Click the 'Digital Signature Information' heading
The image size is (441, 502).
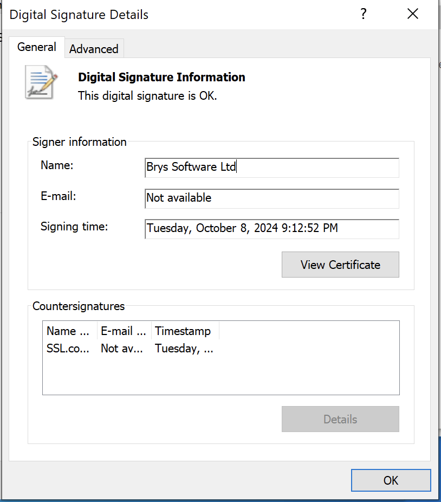point(161,77)
